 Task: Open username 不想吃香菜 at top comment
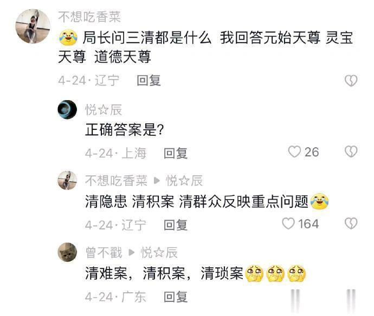89,17
